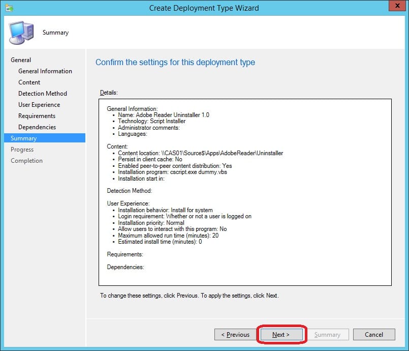Click the 'Requirements:' heading in details box
Screen dimensions: 409x351
pyautogui.click(x=125, y=254)
